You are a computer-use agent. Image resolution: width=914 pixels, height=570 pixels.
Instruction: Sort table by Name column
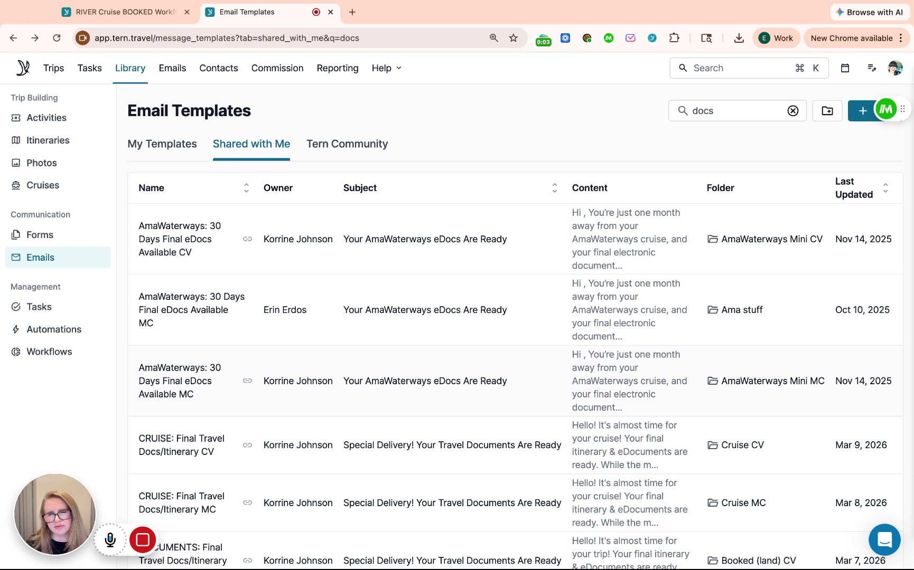click(x=246, y=188)
